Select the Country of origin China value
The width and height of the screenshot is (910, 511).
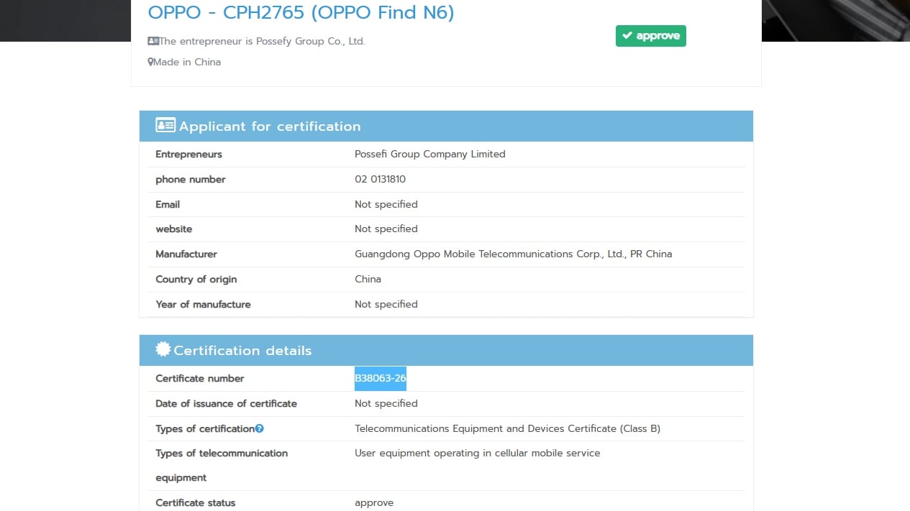pos(368,279)
